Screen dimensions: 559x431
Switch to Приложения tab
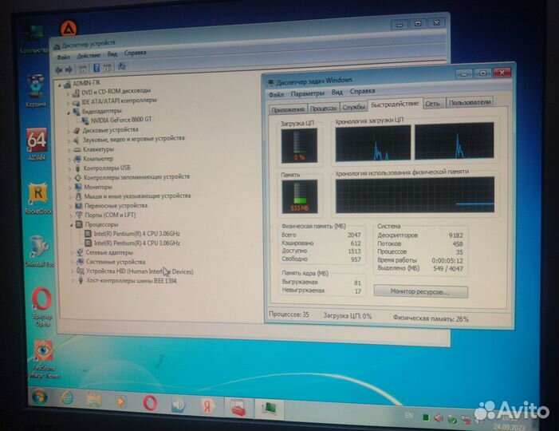288,109
